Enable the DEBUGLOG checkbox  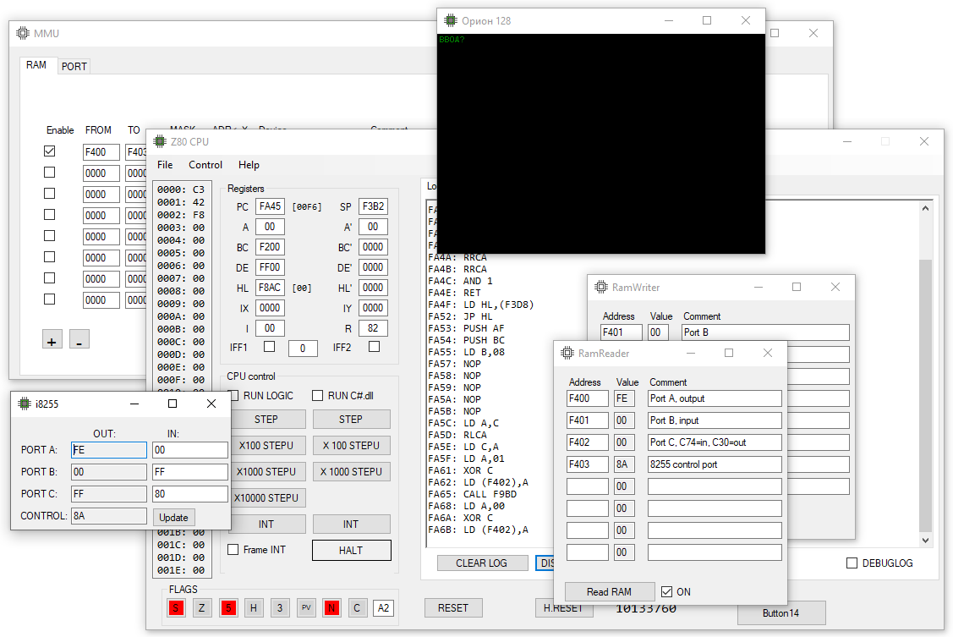pos(852,563)
